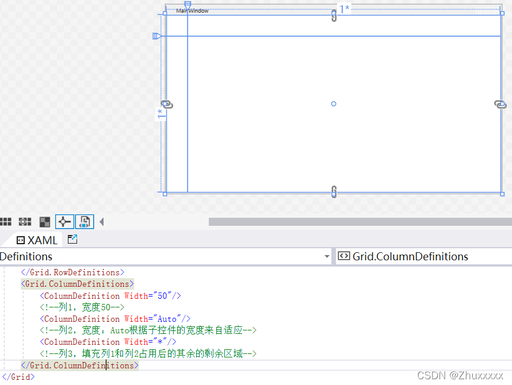The height and width of the screenshot is (385, 512).
Task: Click the disable project code icon
Action: (84, 221)
